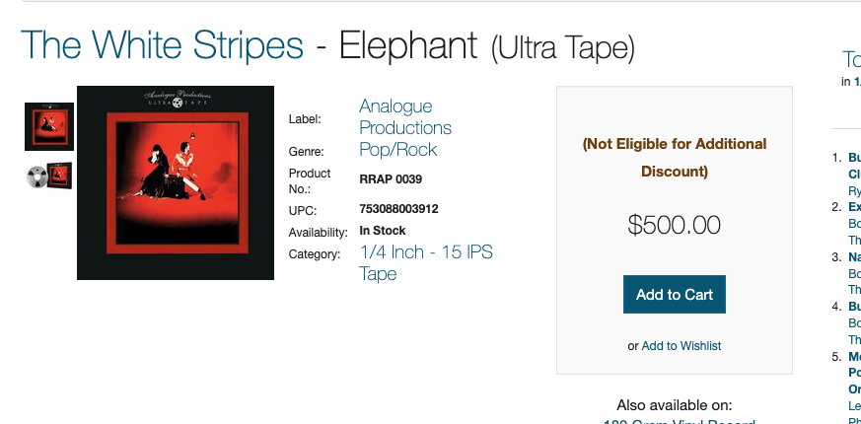Image resolution: width=861 pixels, height=424 pixels.
Task: Open 1/4 Inch - 15 IPS Tape category
Action: [426, 263]
